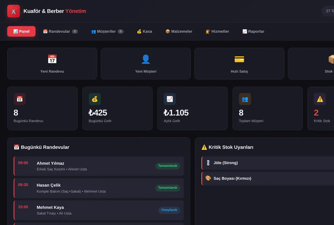Click the Bugünkü Gelir money bag icon

(95, 99)
